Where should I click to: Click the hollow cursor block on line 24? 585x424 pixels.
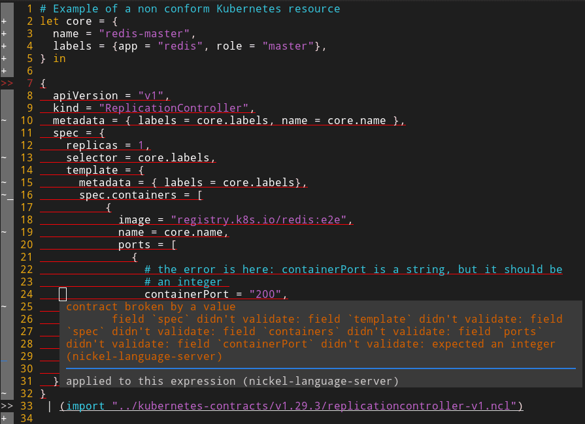pyautogui.click(x=63, y=294)
